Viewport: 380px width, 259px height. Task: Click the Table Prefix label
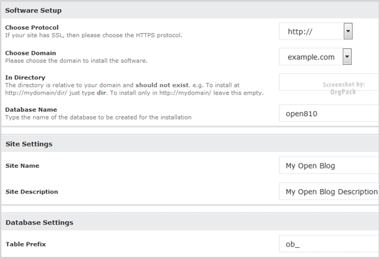click(26, 244)
